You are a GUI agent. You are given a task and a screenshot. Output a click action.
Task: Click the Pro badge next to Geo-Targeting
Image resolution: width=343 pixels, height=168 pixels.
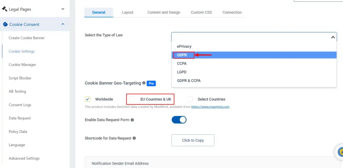[151, 83]
